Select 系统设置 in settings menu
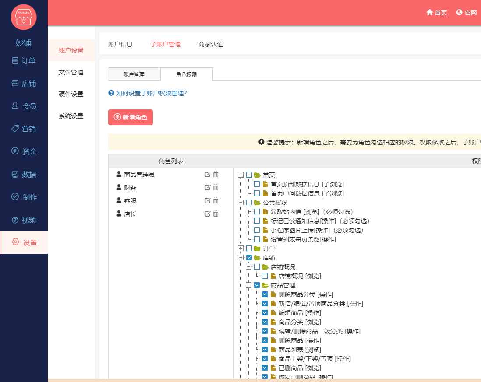The image size is (481, 382). click(71, 116)
